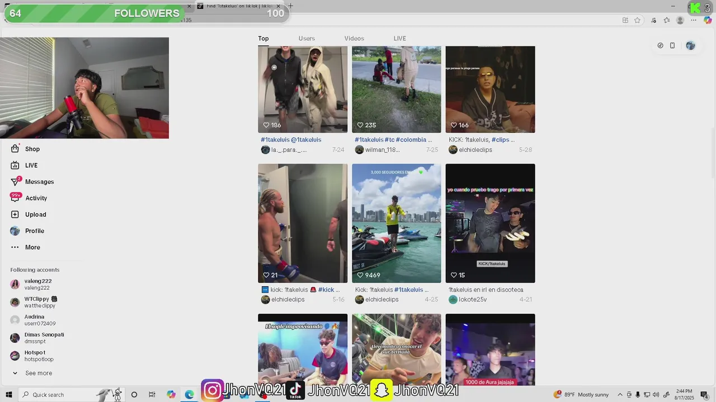
Task: Expand See more following accounts
Action: click(32, 373)
